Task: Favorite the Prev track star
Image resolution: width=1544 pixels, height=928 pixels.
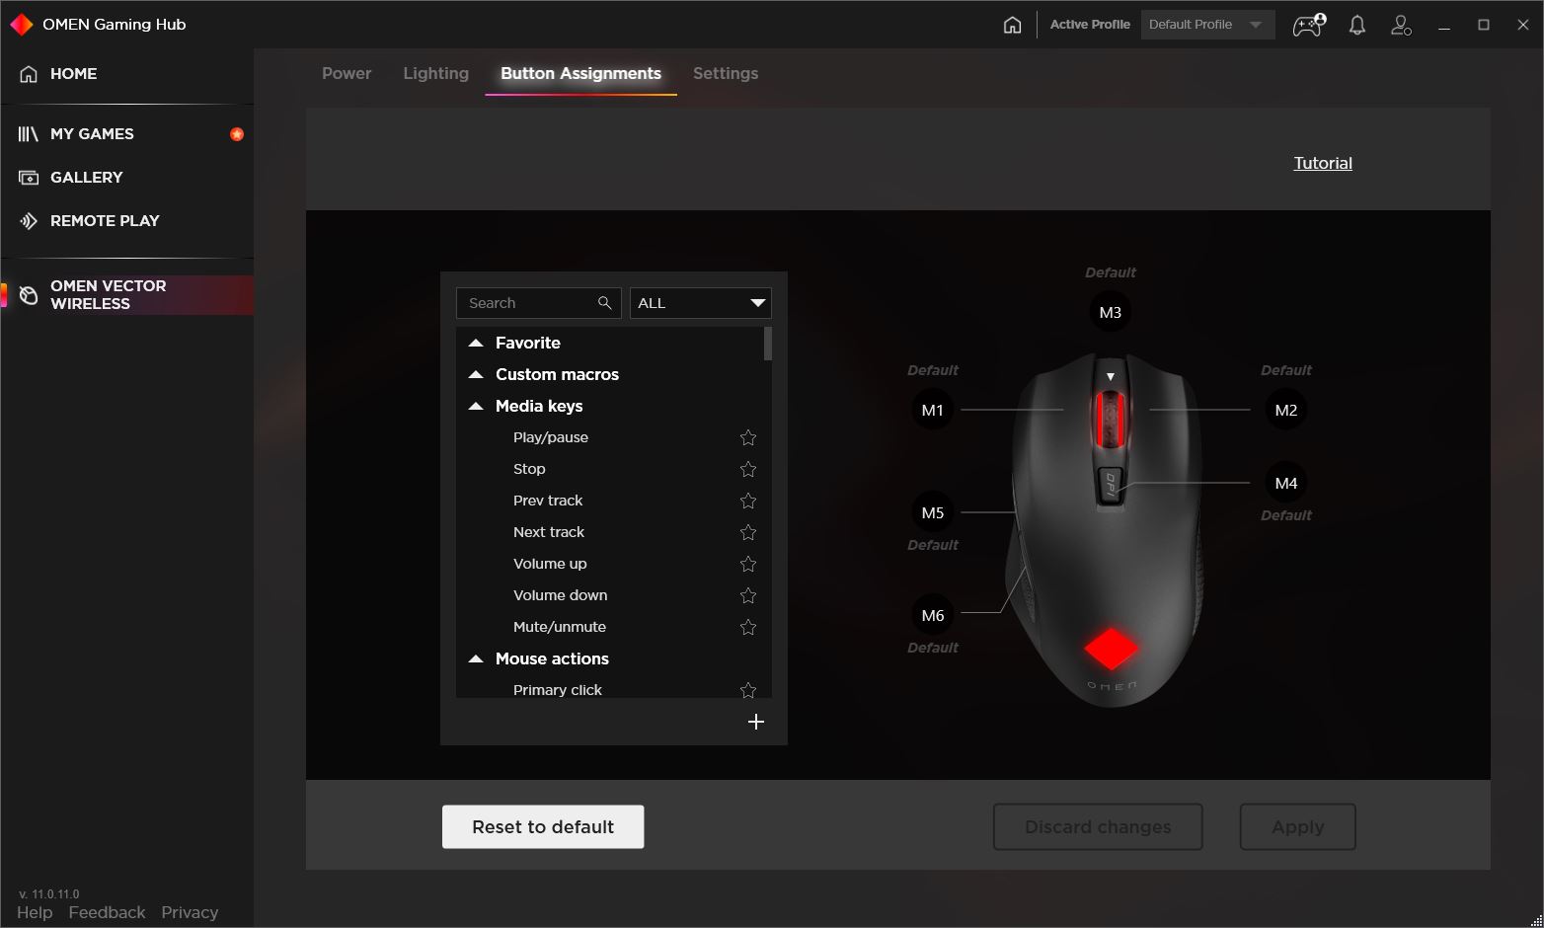Action: pyautogui.click(x=748, y=501)
